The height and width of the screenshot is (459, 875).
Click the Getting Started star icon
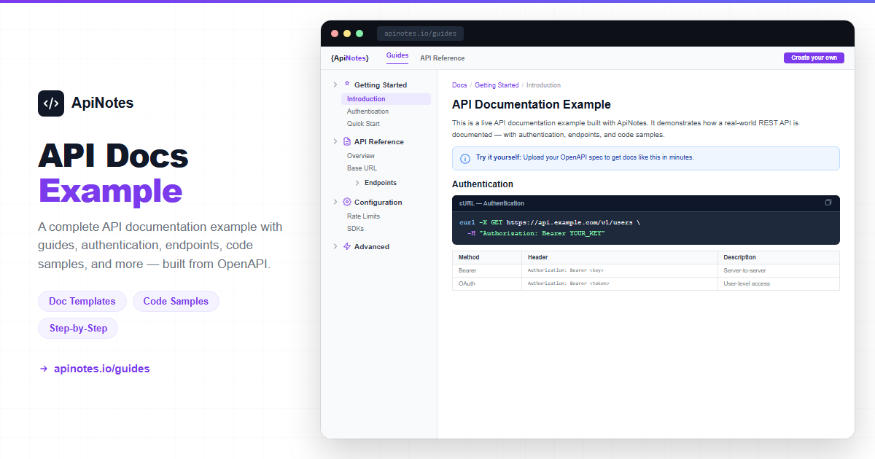[347, 85]
